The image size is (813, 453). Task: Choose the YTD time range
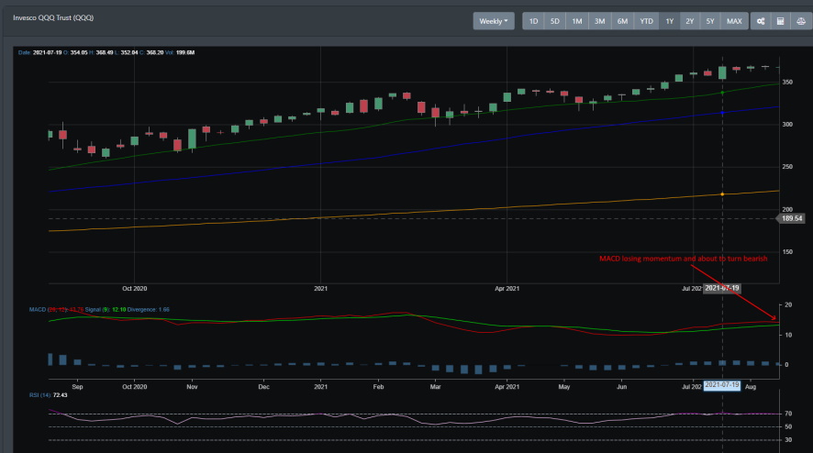coord(647,21)
